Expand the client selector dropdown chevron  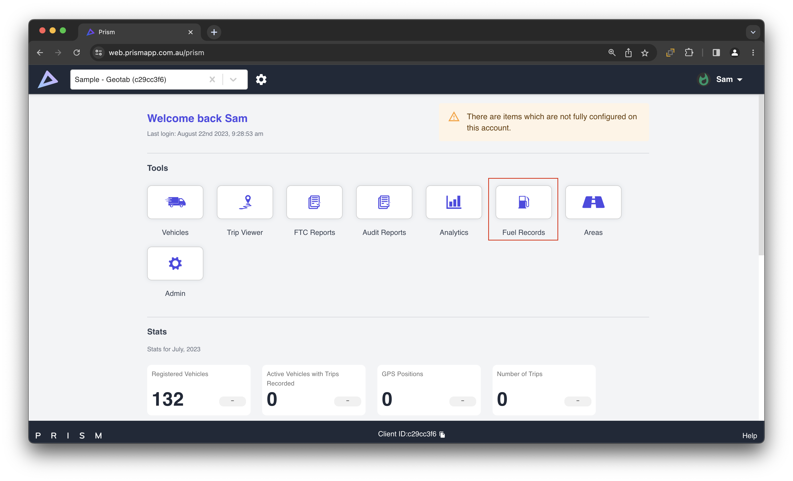[233, 79]
